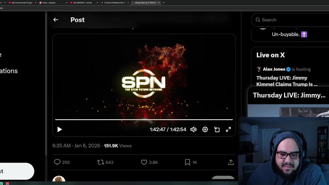Click the Search input field
The width and height of the screenshot is (329, 185).
290,20
